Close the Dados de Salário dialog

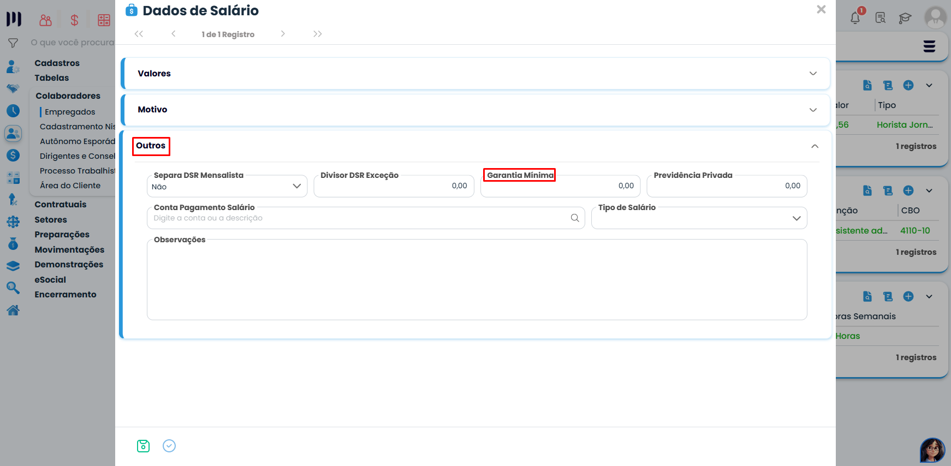821,9
